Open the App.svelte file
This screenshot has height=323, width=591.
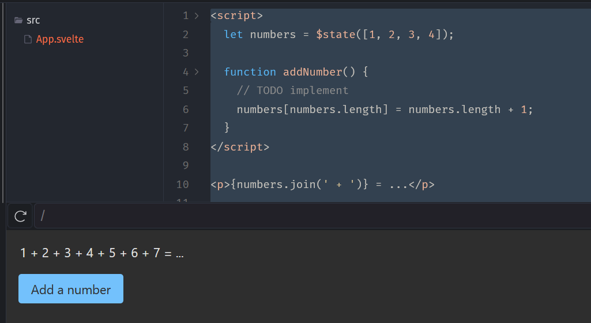click(60, 39)
